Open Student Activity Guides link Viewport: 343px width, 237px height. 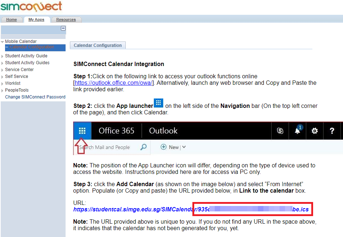(27, 63)
